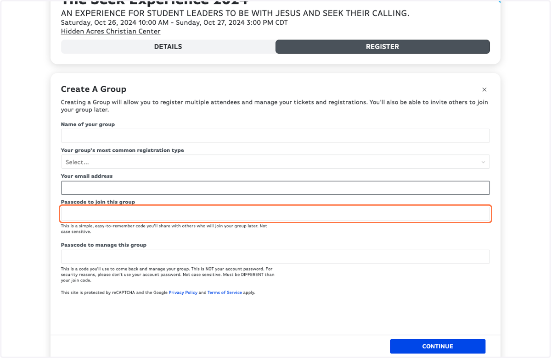Close the Create A Group dialog
Viewport: 551px width, 358px height.
(484, 90)
